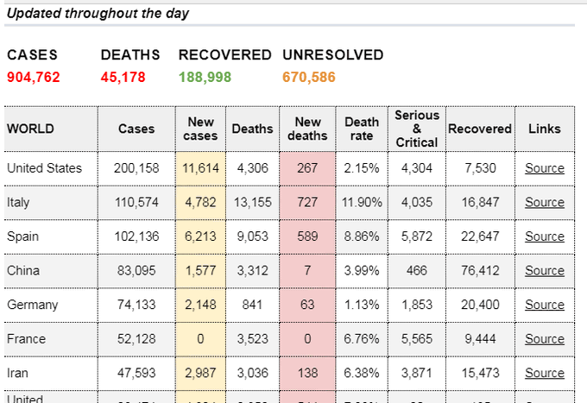Image resolution: width=587 pixels, height=403 pixels.
Task: Click United States cases value 200,158
Action: point(136,168)
